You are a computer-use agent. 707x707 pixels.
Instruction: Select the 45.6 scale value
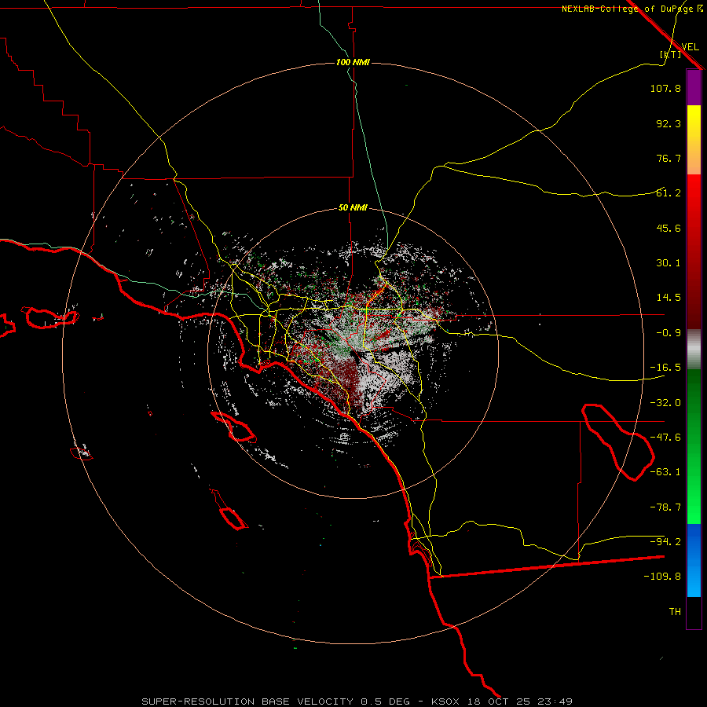pyautogui.click(x=669, y=228)
